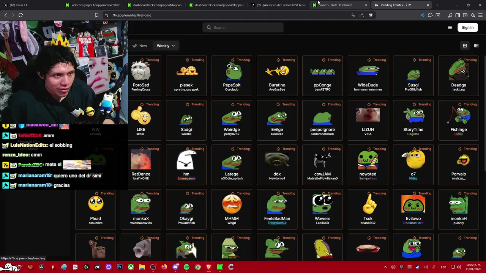The height and width of the screenshot is (273, 486).
Task: Share this page icon
Action: coord(361,15)
